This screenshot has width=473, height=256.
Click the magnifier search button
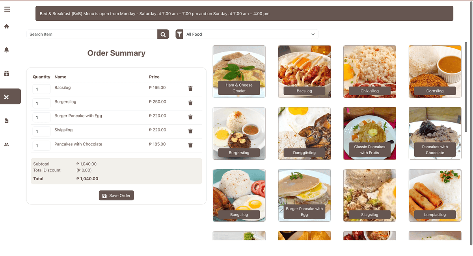coord(163,34)
